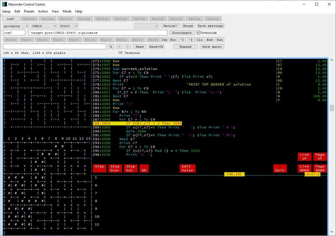Click the Page UP button
The height and width of the screenshot is (236, 336).
320,156
